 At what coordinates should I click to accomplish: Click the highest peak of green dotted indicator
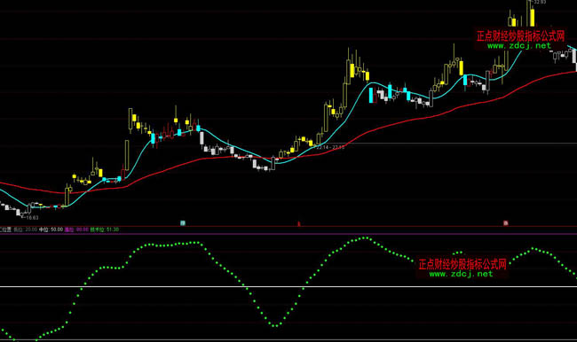(x=364, y=237)
